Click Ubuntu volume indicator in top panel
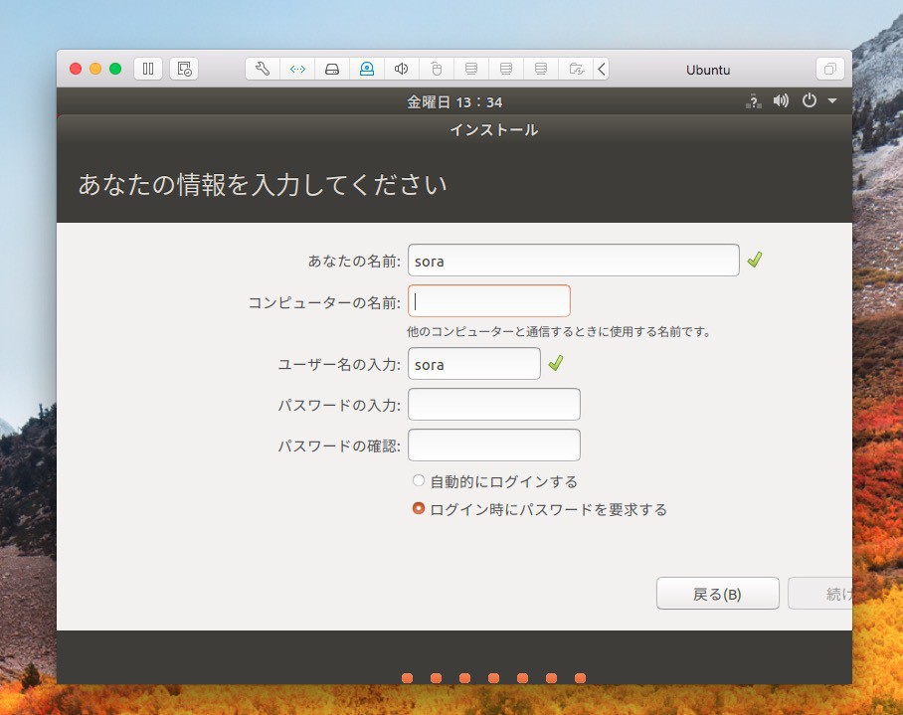This screenshot has height=715, width=903. (781, 101)
